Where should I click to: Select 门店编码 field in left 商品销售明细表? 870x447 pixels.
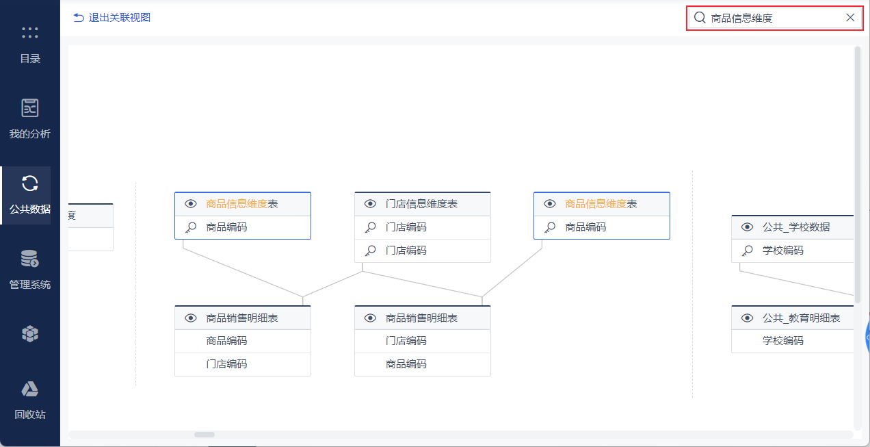(x=227, y=364)
